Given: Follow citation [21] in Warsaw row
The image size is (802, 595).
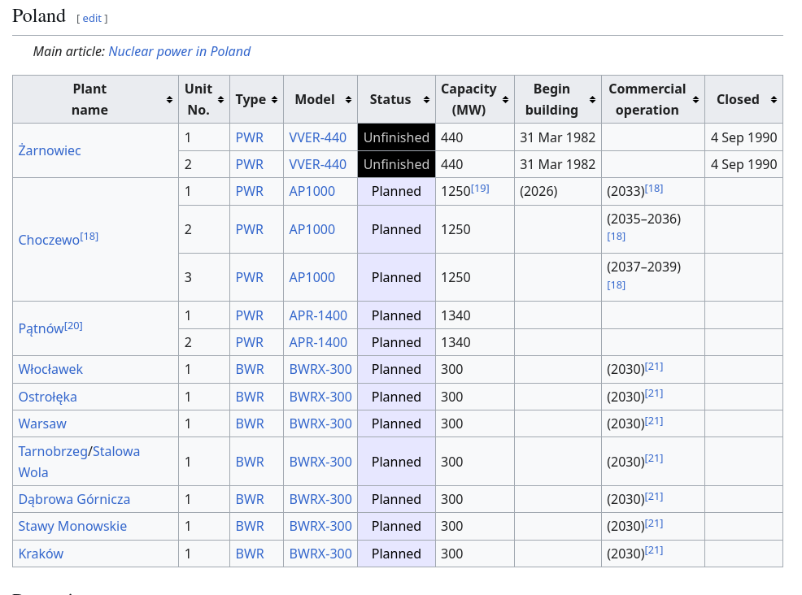Looking at the screenshot, I should [x=654, y=421].
